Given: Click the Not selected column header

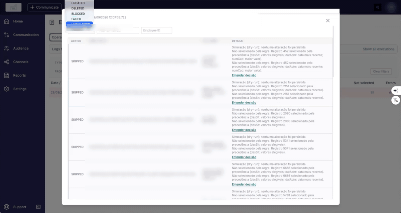Looking at the screenshot, I should tap(364, 83).
